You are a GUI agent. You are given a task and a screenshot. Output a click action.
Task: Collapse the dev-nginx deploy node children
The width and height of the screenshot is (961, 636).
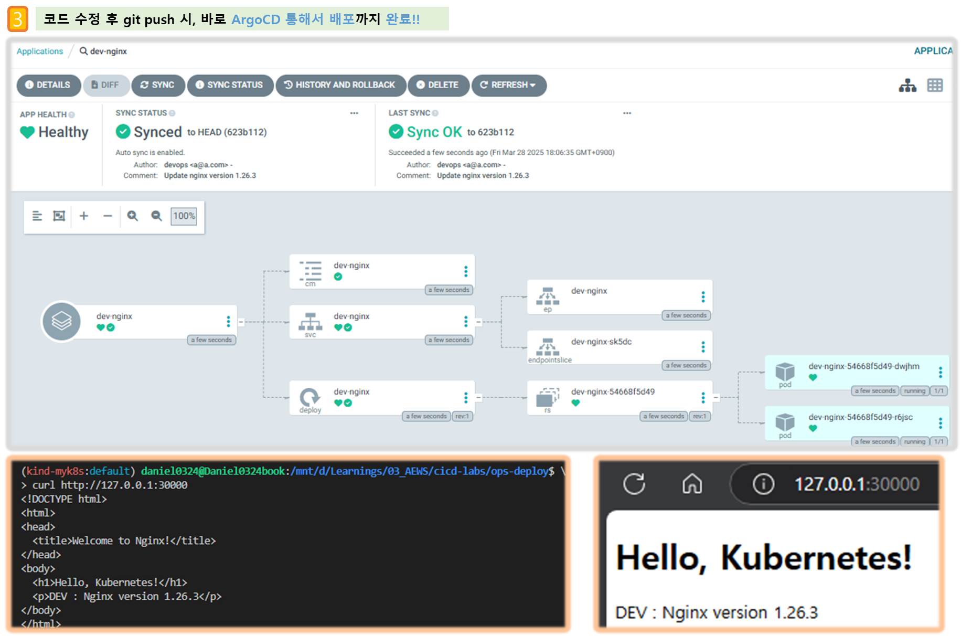[478, 398]
